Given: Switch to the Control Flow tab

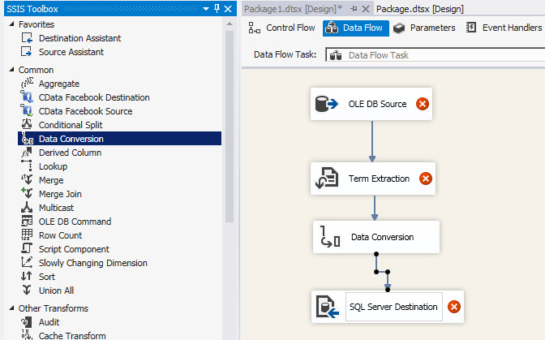Looking at the screenshot, I should tap(282, 28).
